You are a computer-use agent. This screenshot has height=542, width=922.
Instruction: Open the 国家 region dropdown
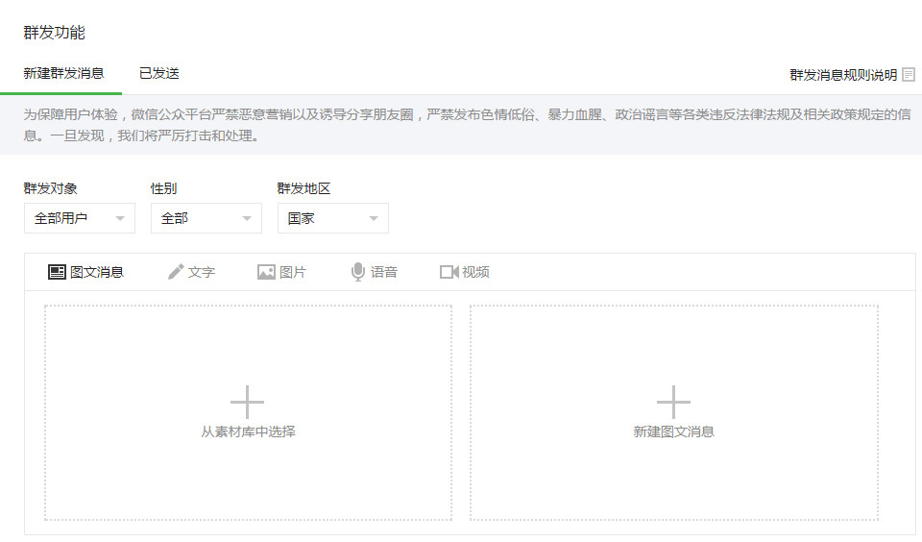click(x=333, y=218)
